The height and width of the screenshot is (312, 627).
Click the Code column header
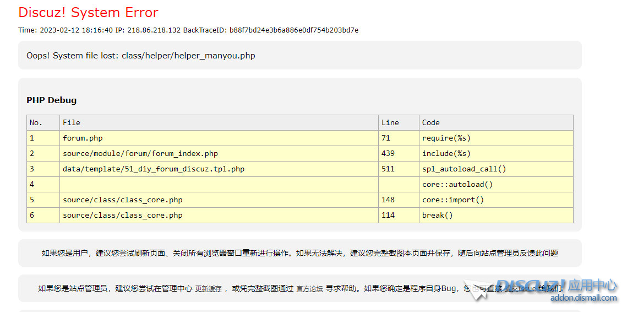pyautogui.click(x=496, y=122)
